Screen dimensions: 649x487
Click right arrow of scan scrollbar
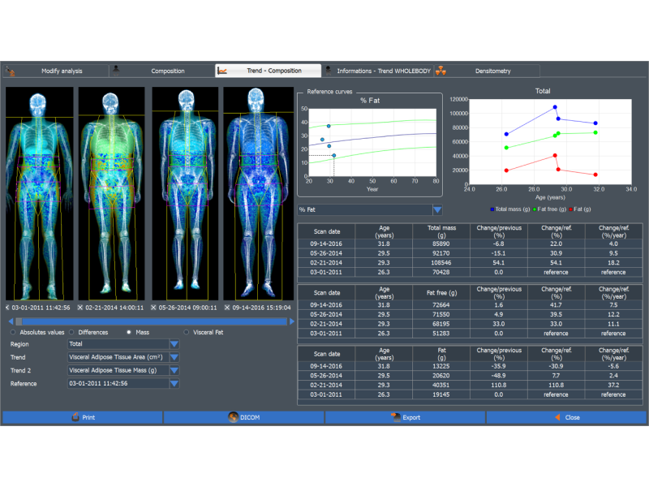click(290, 321)
